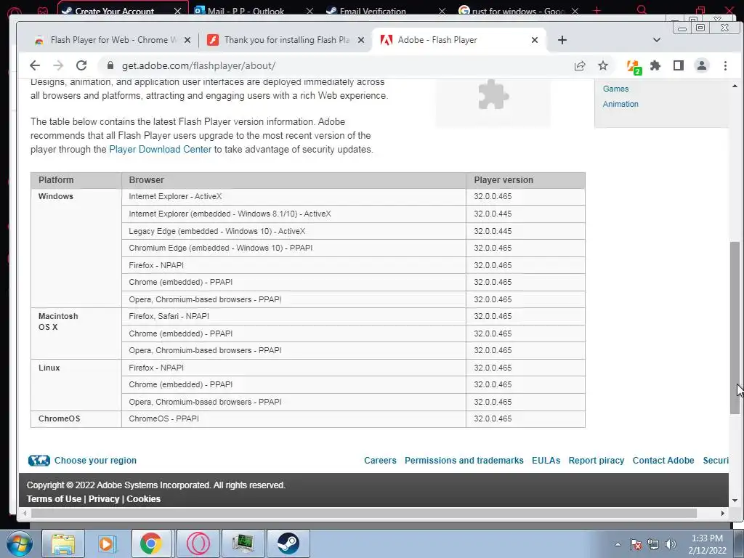Show hidden tray icons arrow

click(618, 544)
